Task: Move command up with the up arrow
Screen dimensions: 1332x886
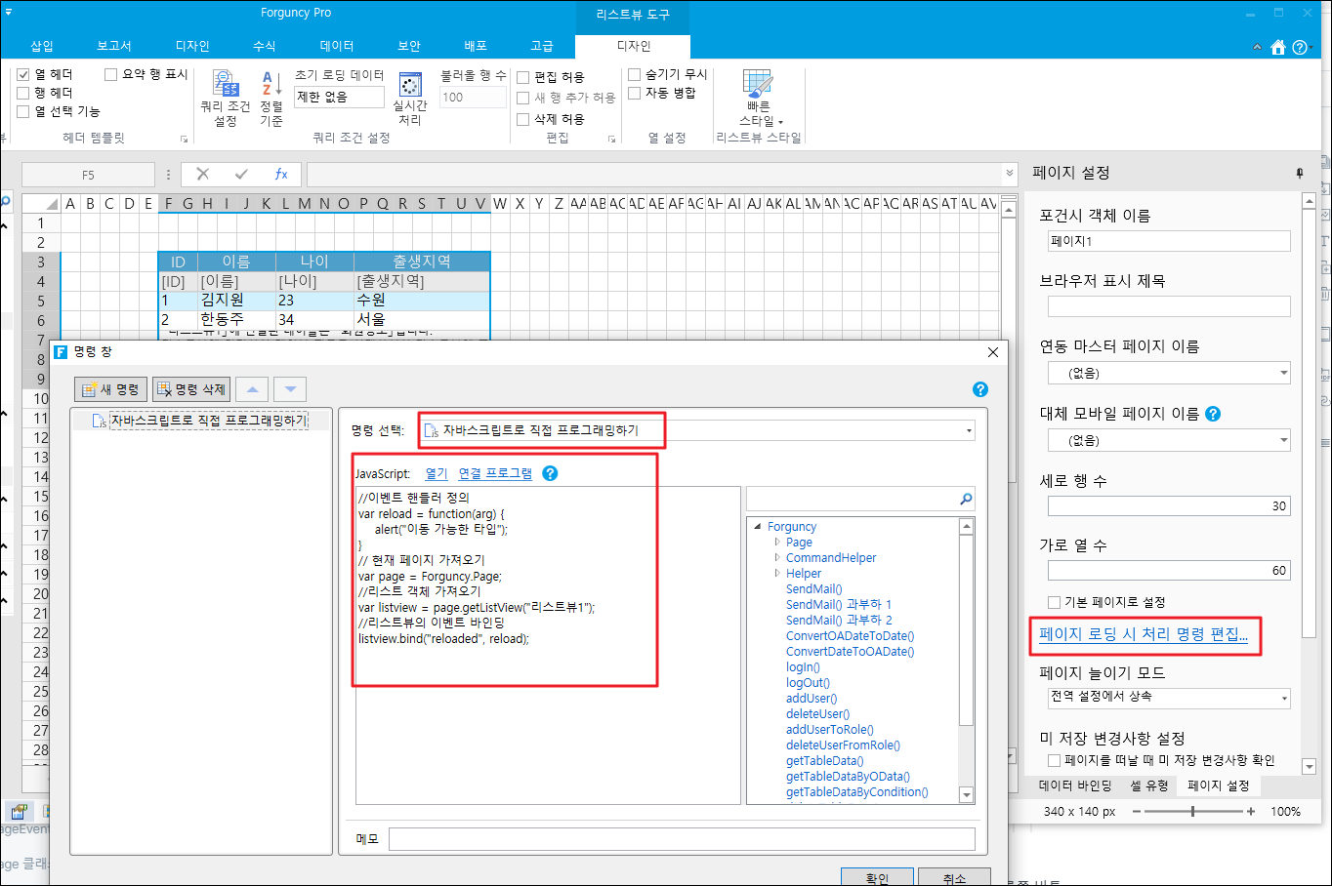Action: click(252, 389)
